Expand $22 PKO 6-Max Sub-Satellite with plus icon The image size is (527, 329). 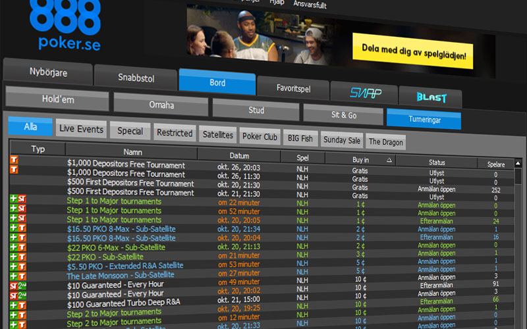pos(14,247)
